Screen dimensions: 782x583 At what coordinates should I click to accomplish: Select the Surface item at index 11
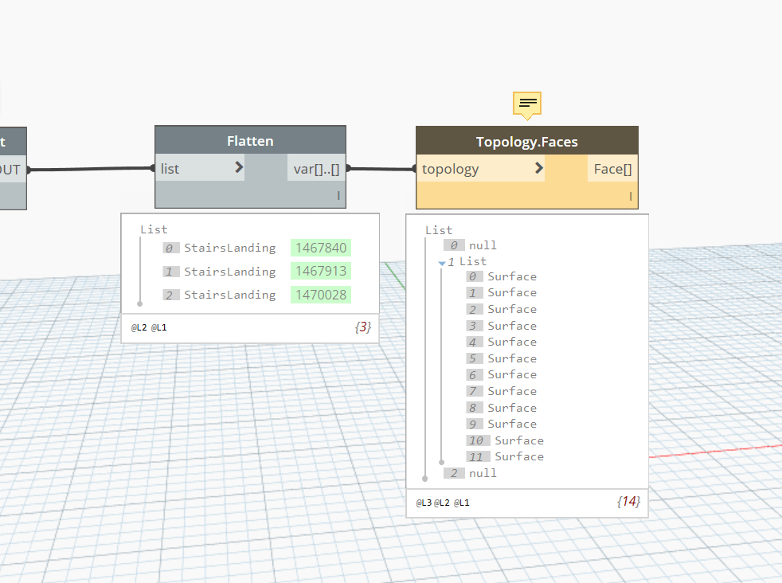pyautogui.click(x=505, y=457)
